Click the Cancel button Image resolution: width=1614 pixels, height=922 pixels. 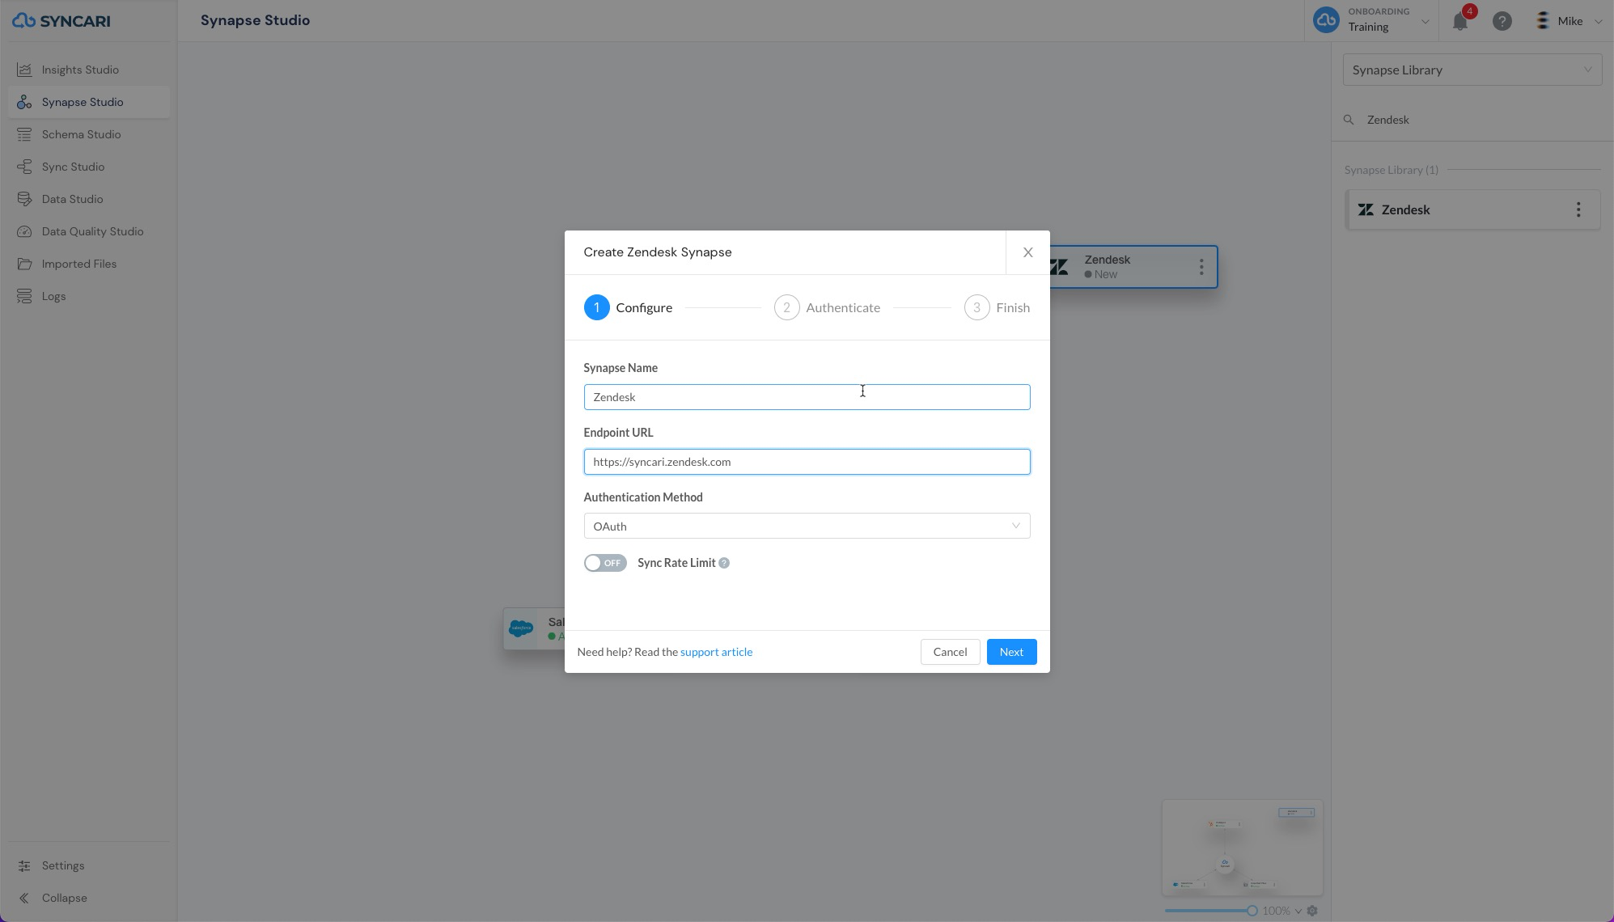coord(950,652)
